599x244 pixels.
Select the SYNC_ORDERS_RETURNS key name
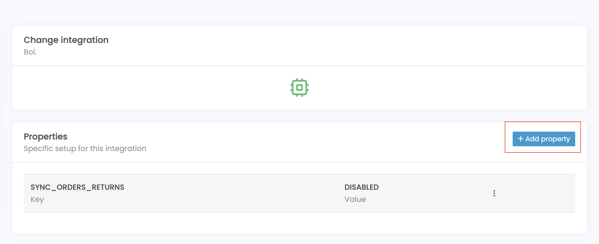[77, 187]
